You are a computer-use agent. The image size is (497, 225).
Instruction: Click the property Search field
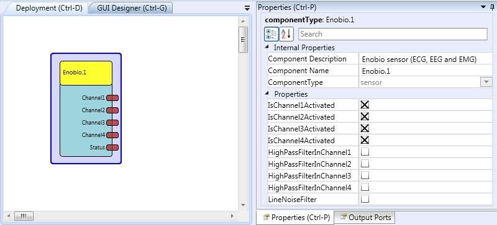tap(393, 34)
